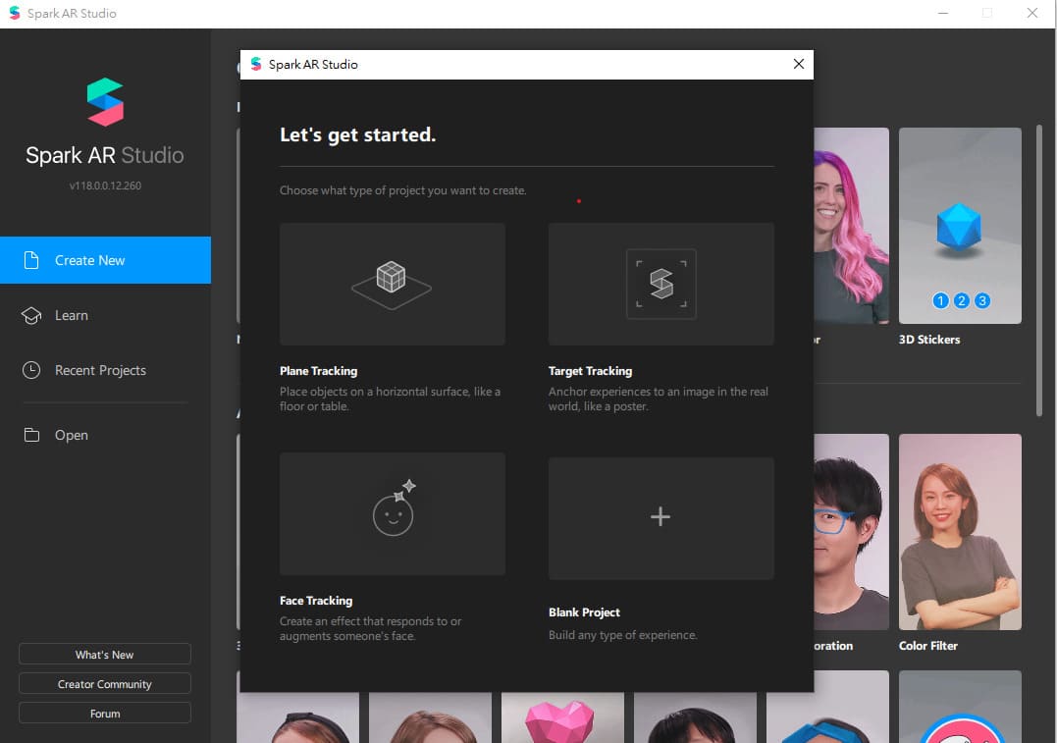Open the blue glasses template thumbnail
The image size is (1057, 743).
[852, 532]
